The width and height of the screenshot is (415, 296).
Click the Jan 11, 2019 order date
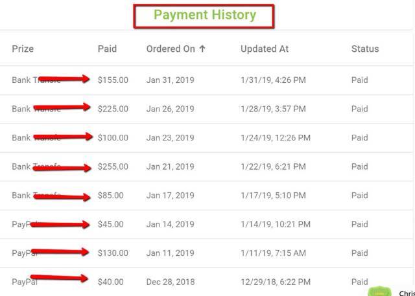(170, 253)
